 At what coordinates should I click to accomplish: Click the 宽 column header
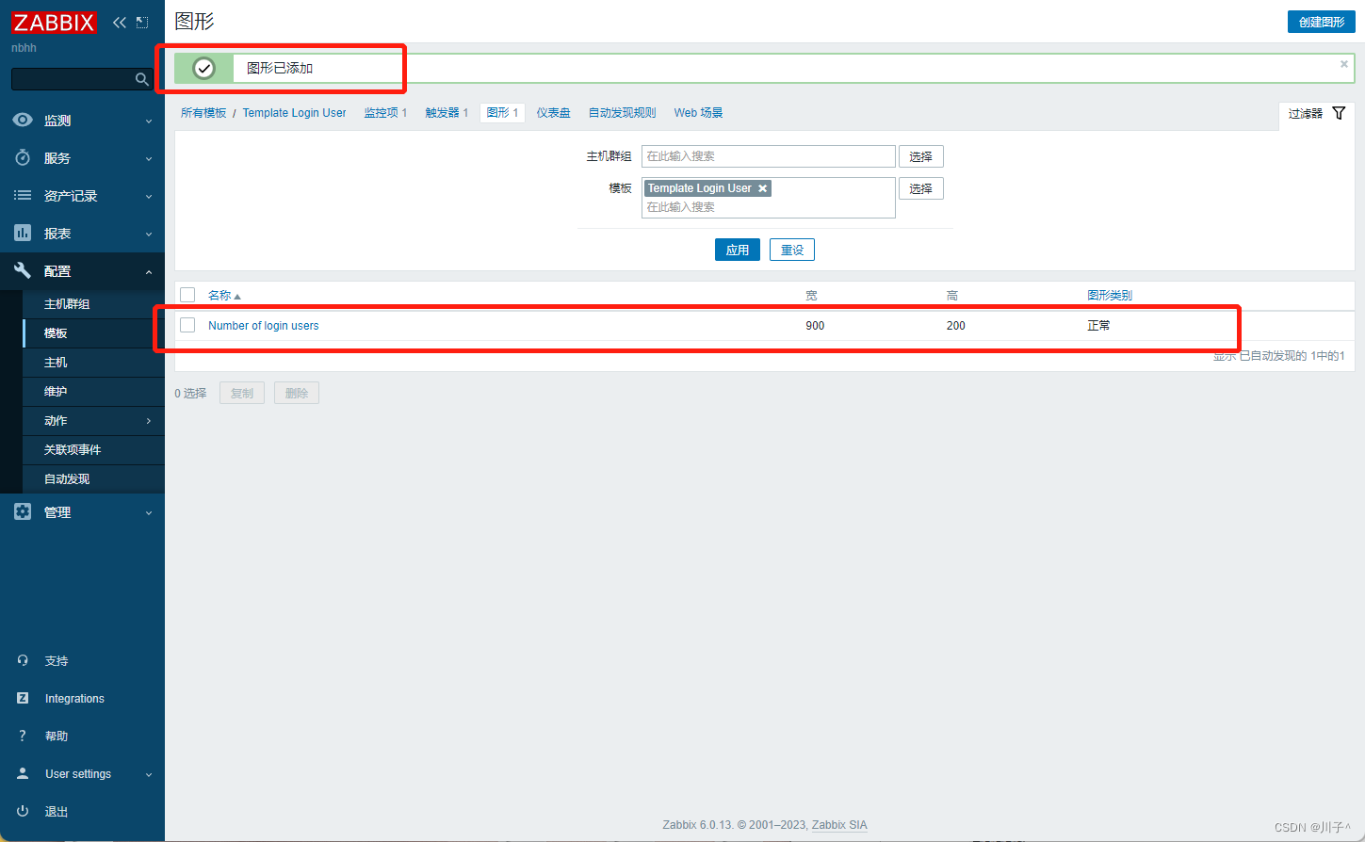point(811,295)
